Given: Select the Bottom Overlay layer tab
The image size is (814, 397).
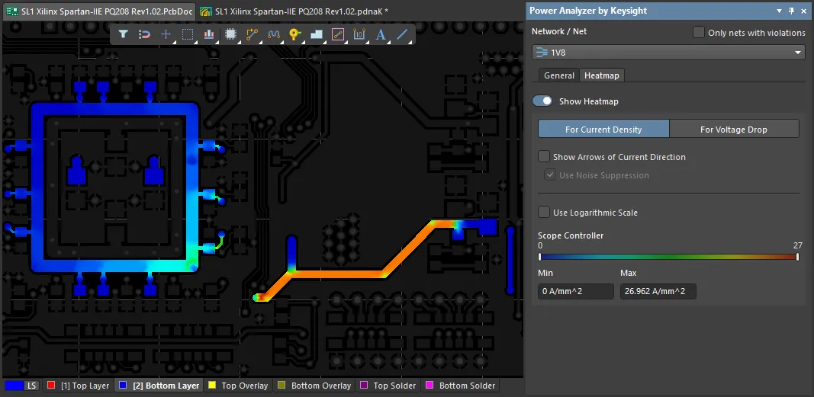Looking at the screenshot, I should coord(314,386).
